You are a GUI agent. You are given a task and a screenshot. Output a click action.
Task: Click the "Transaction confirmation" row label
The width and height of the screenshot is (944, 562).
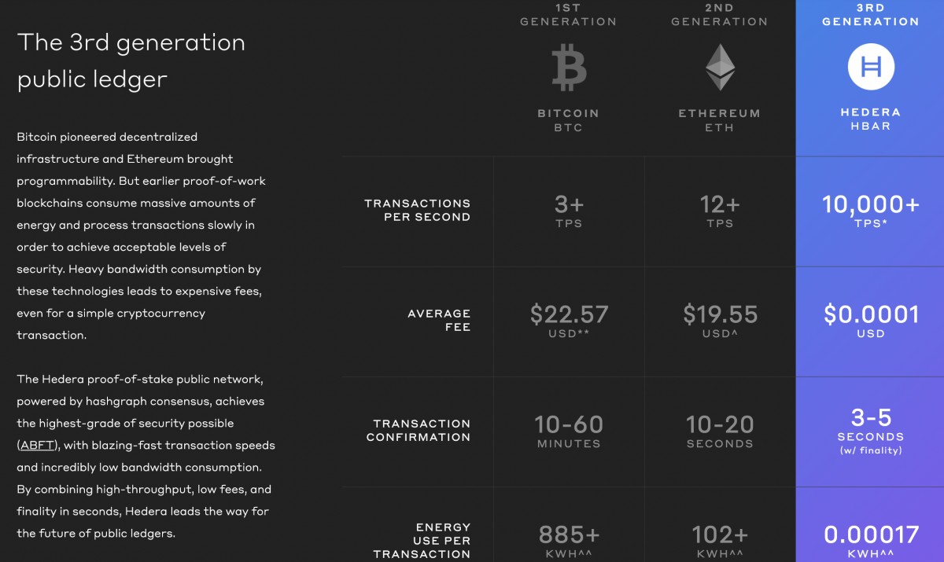coord(418,430)
